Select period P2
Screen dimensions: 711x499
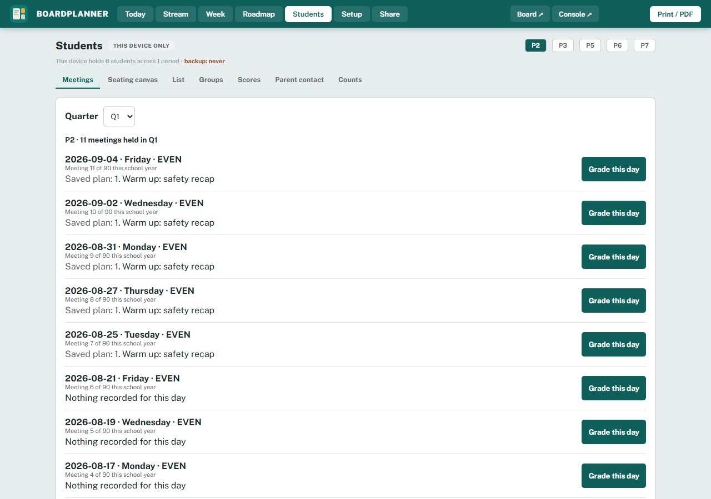(535, 45)
